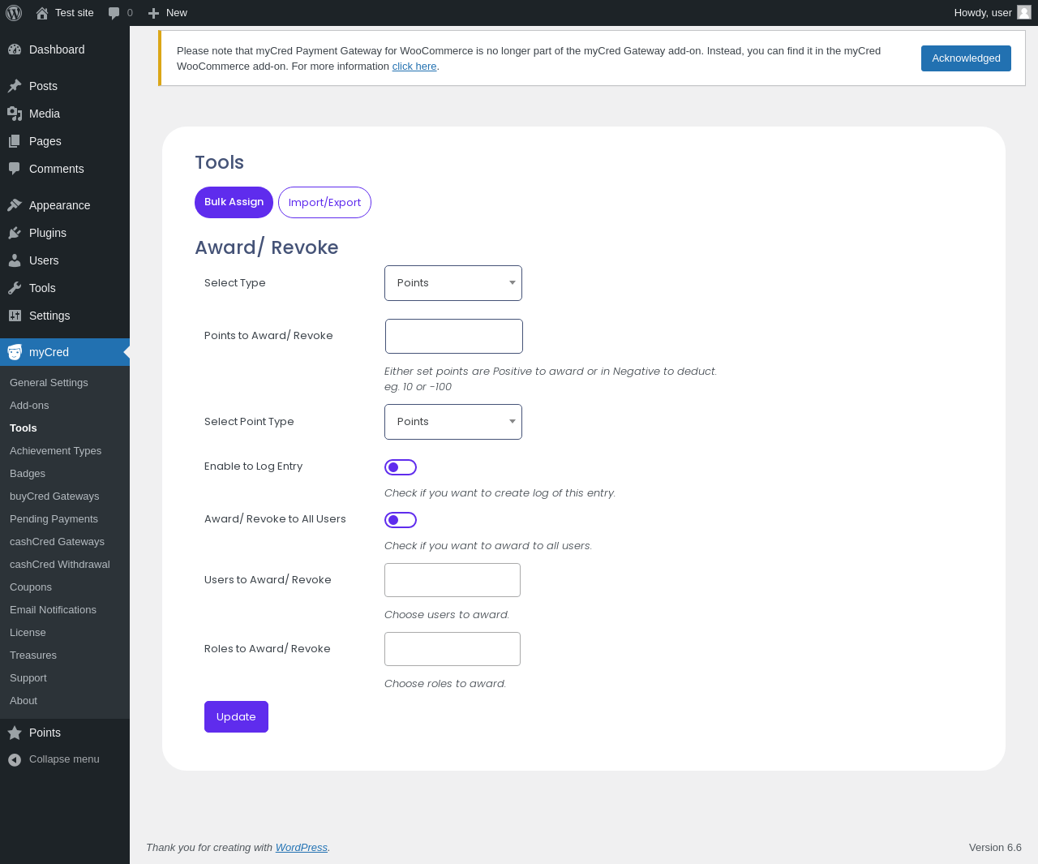Image resolution: width=1038 pixels, height=864 pixels.
Task: Click the Dashboard label in the sidebar
Action: 57,49
